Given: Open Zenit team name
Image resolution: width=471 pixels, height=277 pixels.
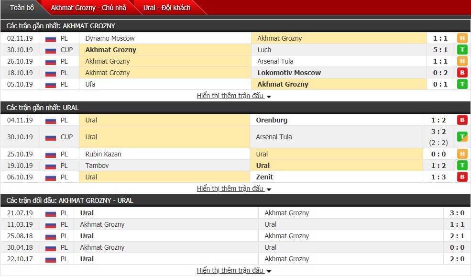Looking at the screenshot, I should pos(264,177).
